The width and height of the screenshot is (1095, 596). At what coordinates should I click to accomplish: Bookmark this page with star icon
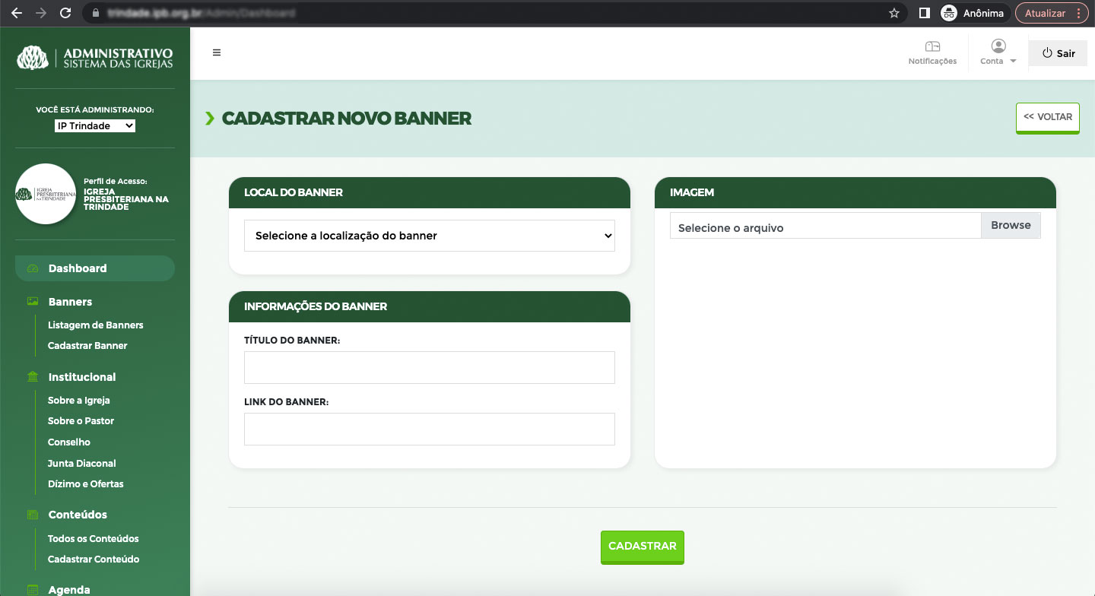pos(894,13)
